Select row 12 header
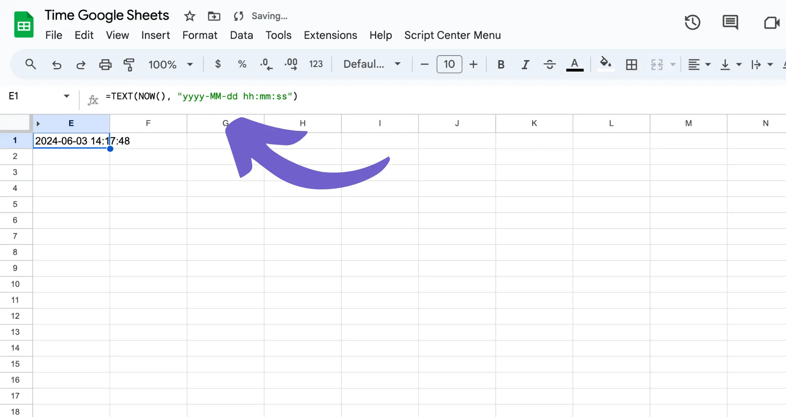786x417 pixels. click(15, 316)
